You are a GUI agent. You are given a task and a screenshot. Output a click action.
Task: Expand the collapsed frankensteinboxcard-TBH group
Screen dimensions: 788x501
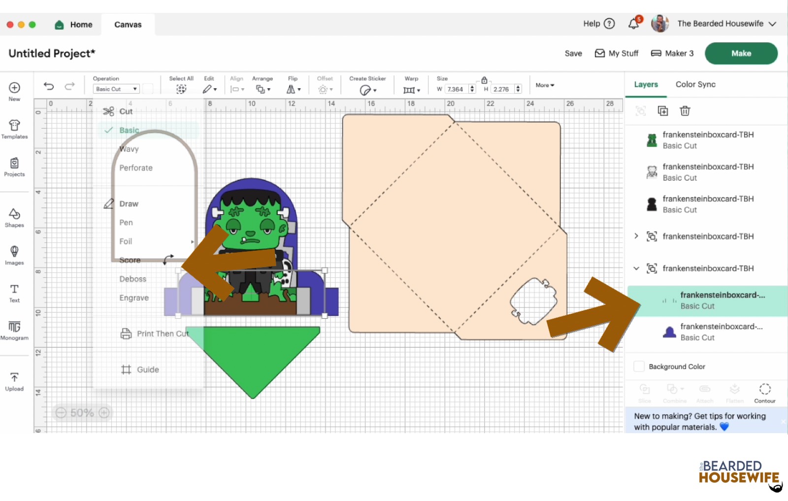pos(636,236)
